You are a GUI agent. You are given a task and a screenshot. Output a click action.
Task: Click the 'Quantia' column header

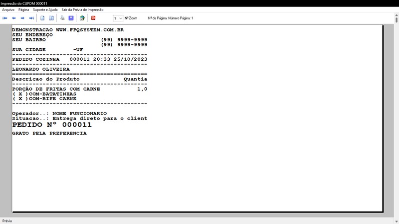pos(135,79)
